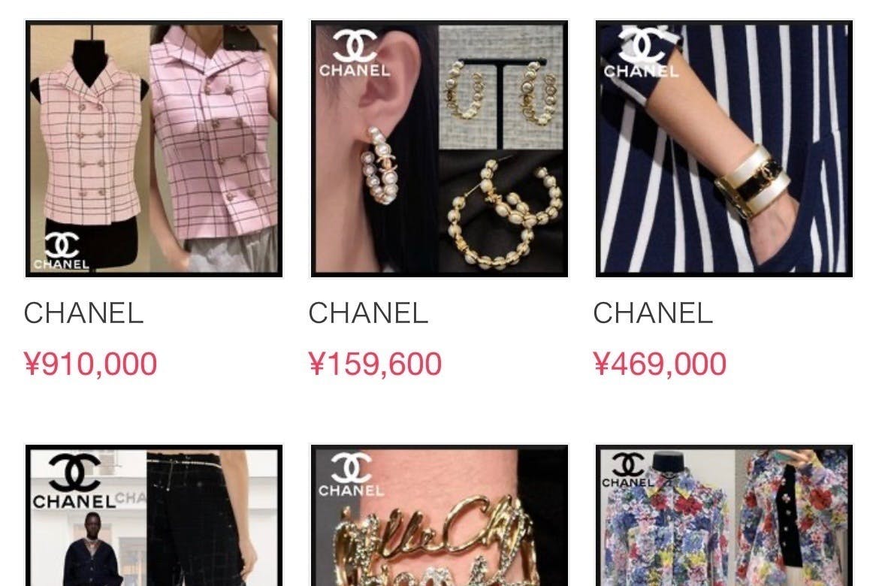Select the ¥910,000 price

[x=90, y=364]
